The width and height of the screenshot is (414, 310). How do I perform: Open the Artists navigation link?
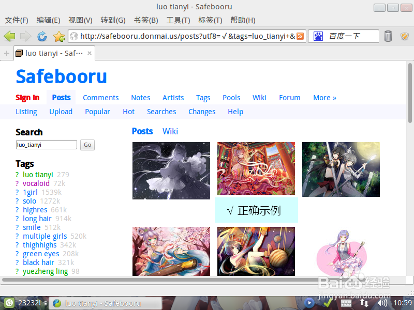click(173, 98)
